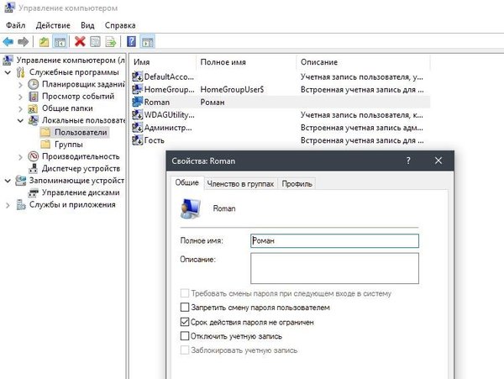Toggle the show/hide console tree icon
Screen dimensions: 504x379
click(60, 42)
